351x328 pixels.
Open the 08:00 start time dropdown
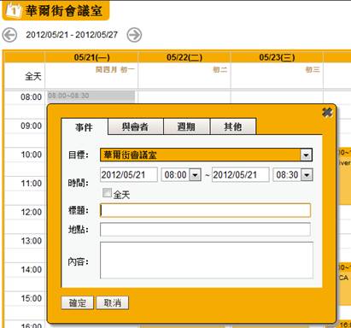tap(196, 175)
